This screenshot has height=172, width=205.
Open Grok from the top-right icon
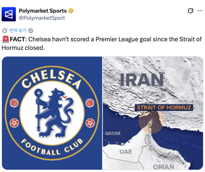coord(190,11)
